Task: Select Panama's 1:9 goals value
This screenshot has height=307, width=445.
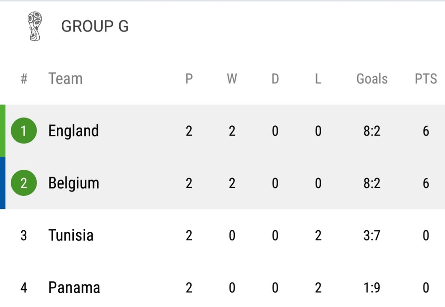Action: (x=372, y=288)
